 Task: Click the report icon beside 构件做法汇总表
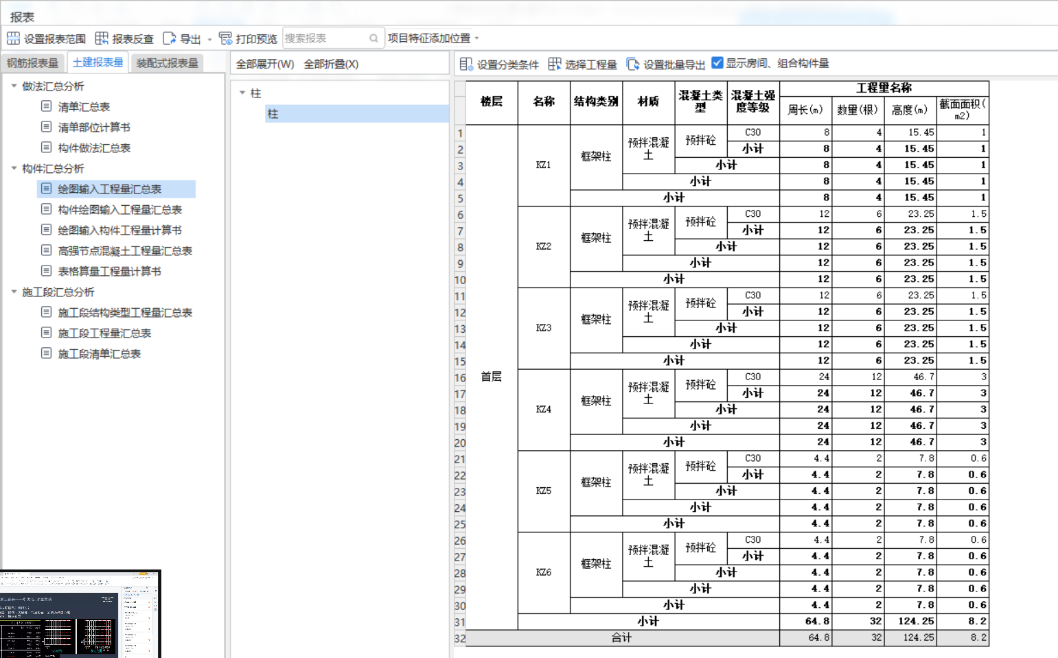(x=46, y=147)
